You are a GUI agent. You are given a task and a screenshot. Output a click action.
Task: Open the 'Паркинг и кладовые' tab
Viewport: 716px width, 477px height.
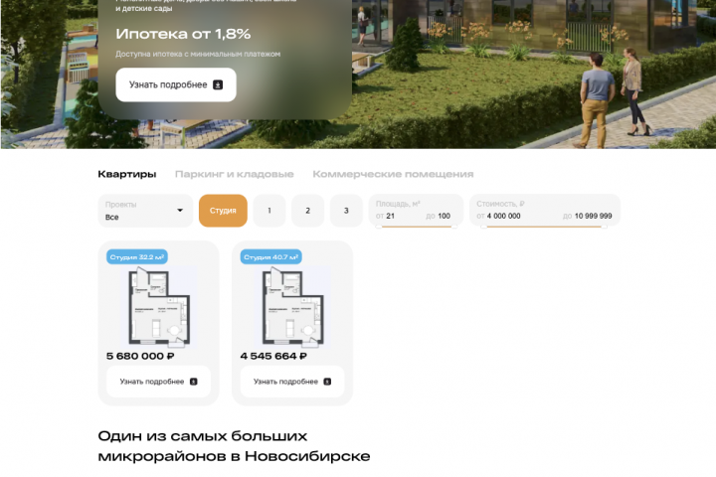(235, 174)
